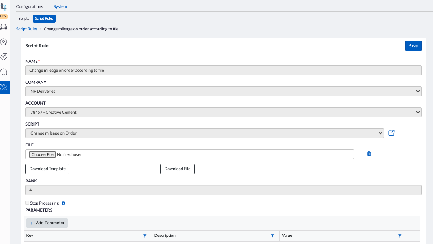
Task: Open the Company dropdown NP Deliveries
Action: coord(223,92)
